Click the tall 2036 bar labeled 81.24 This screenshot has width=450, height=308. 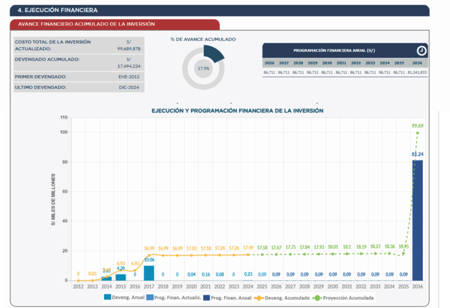pyautogui.click(x=417, y=220)
